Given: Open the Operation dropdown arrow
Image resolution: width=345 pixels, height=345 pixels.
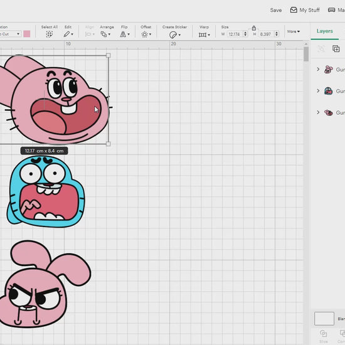Looking at the screenshot, I should coord(18,34).
